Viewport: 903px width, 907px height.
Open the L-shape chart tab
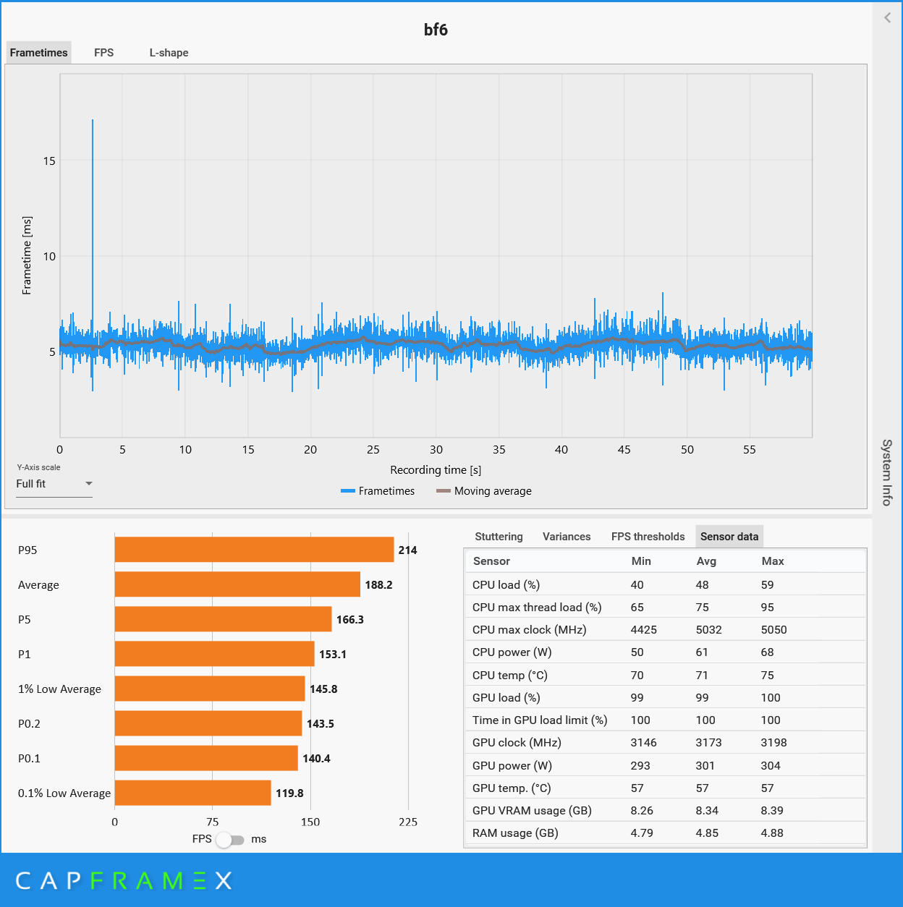coord(169,53)
